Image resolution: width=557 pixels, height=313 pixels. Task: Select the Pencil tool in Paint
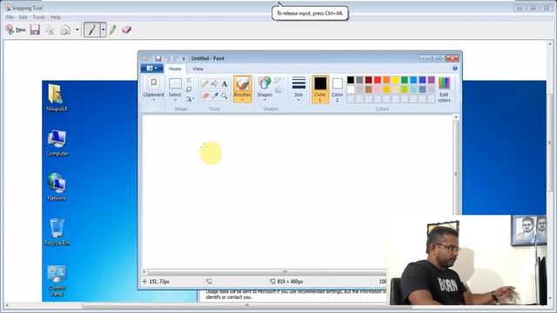pos(205,83)
